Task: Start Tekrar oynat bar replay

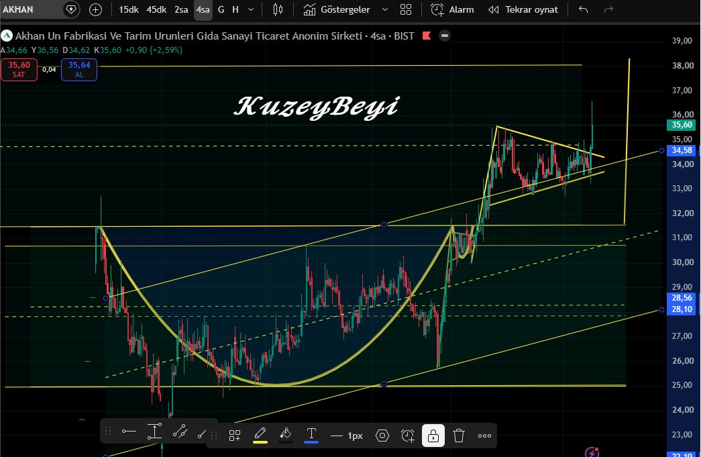Action: click(x=523, y=9)
